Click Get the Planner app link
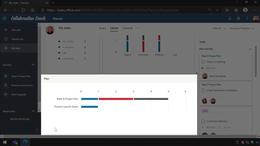 [20, 119]
